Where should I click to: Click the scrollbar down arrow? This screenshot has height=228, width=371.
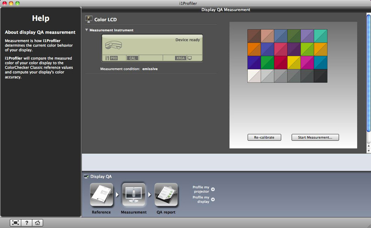coord(369,151)
